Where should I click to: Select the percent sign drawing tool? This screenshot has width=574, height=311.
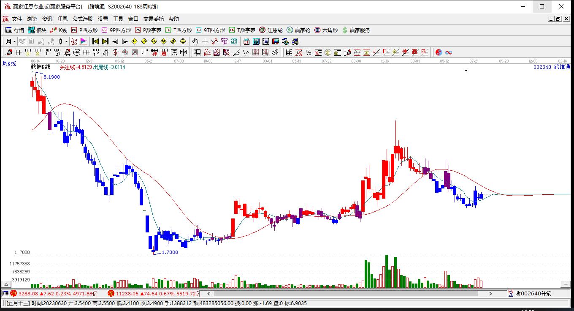309,52
